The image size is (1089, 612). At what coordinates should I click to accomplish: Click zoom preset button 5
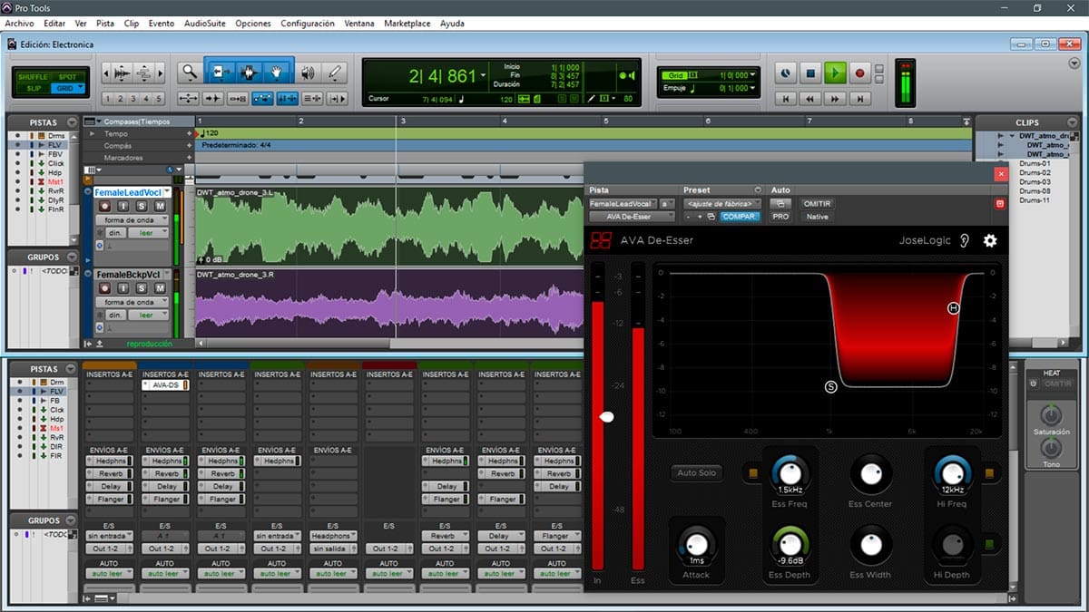pos(159,99)
